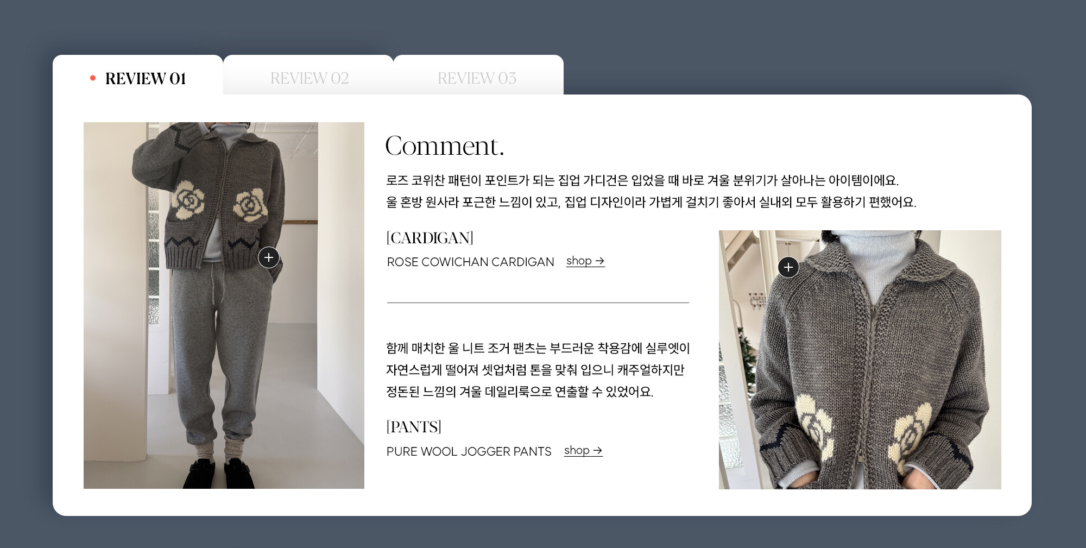Screen dimensions: 1086x548
Task: Click the Comment. heading
Action: click(x=445, y=146)
